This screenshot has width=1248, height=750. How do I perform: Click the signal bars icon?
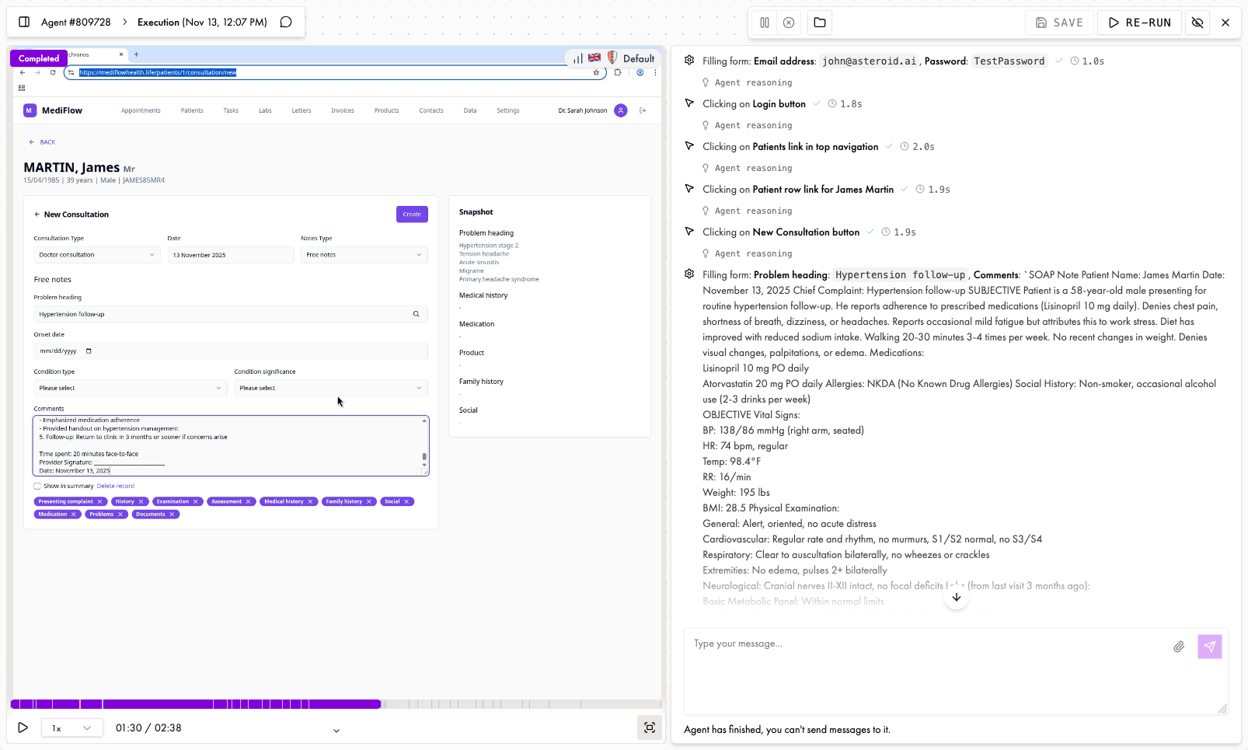click(x=577, y=58)
